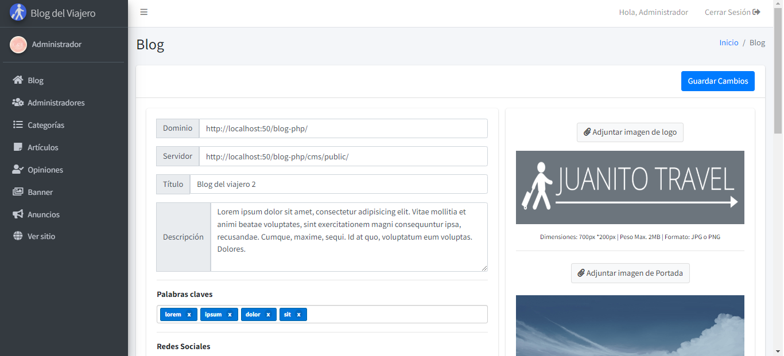Focus the Título input field
This screenshot has width=784, height=356.
coord(339,184)
